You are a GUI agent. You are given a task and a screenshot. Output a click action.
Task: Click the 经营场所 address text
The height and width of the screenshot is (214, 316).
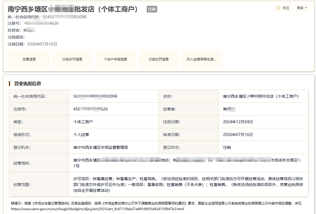(187, 163)
